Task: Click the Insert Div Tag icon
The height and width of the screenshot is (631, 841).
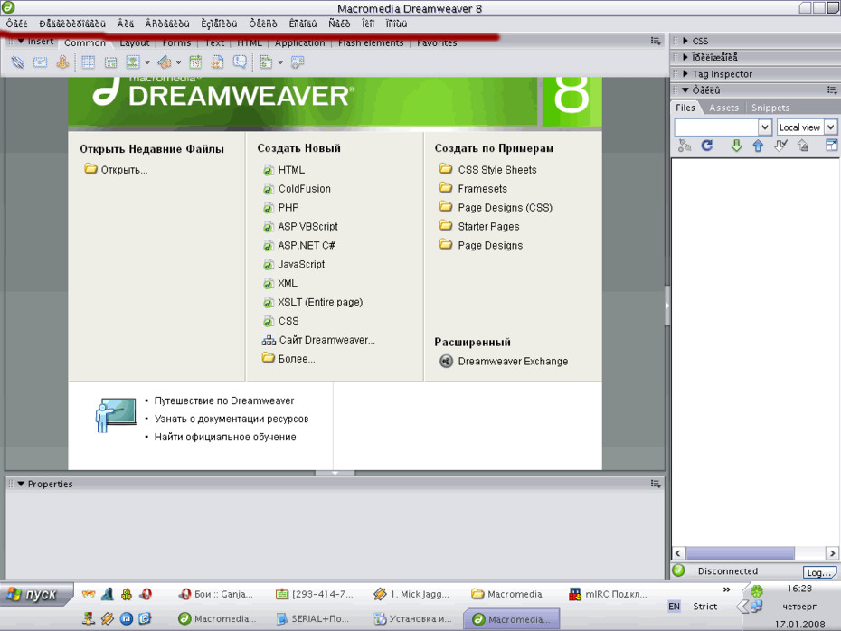Action: tap(110, 62)
